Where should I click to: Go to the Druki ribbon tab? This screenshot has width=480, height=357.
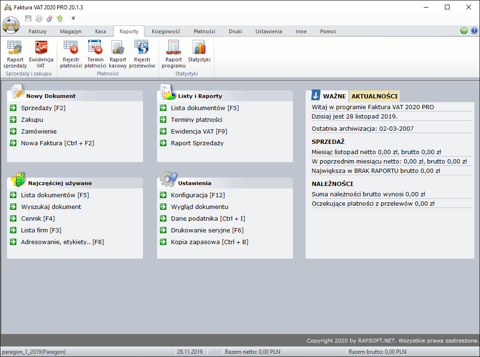point(235,31)
